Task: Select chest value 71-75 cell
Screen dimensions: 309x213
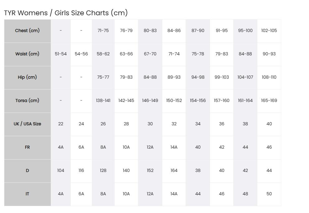Action: click(x=103, y=31)
